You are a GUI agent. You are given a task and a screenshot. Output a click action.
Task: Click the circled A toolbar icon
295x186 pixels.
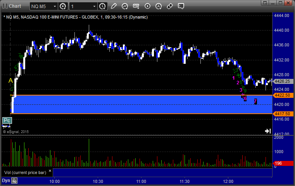tap(159, 6)
